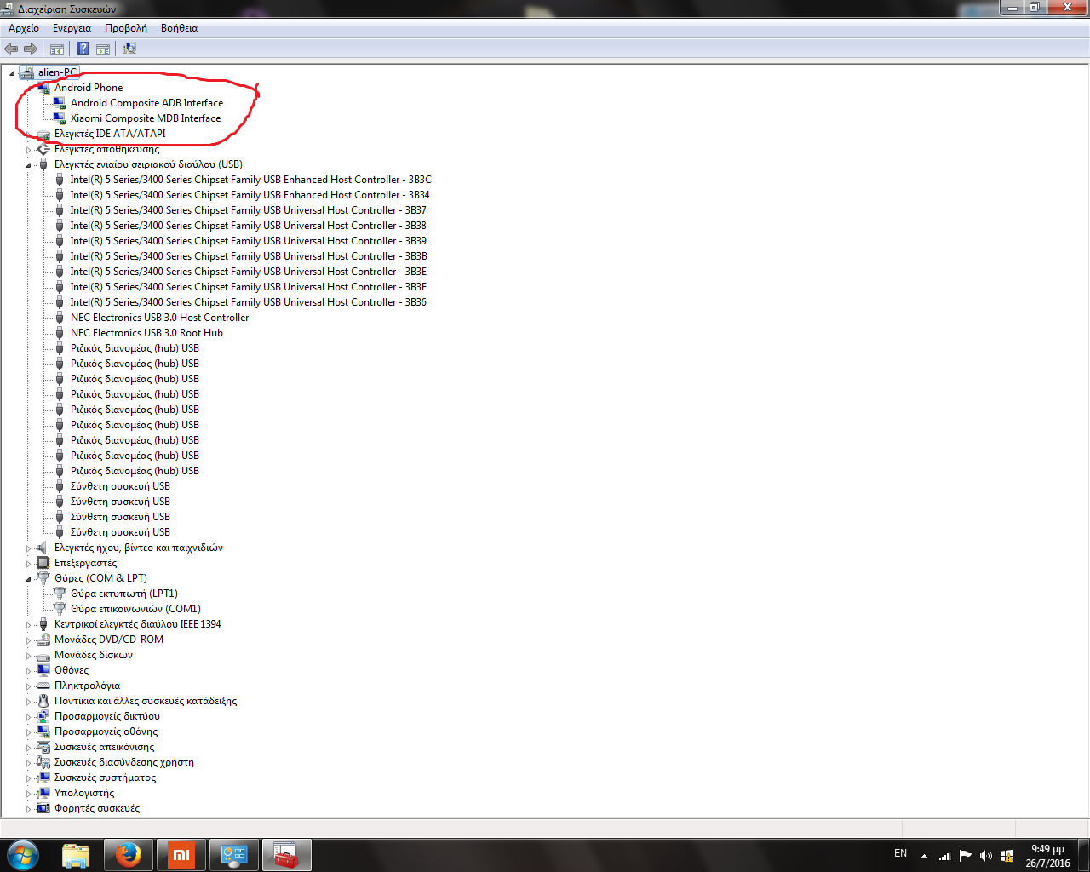Select USB Universal Host Controller - 3B38

click(249, 226)
